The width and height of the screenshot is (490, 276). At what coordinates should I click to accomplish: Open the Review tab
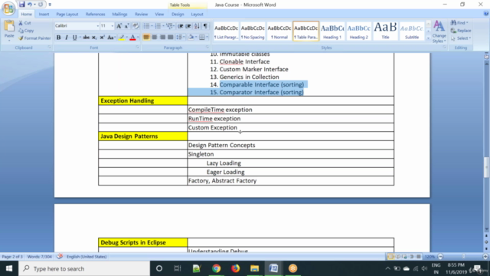click(x=141, y=14)
